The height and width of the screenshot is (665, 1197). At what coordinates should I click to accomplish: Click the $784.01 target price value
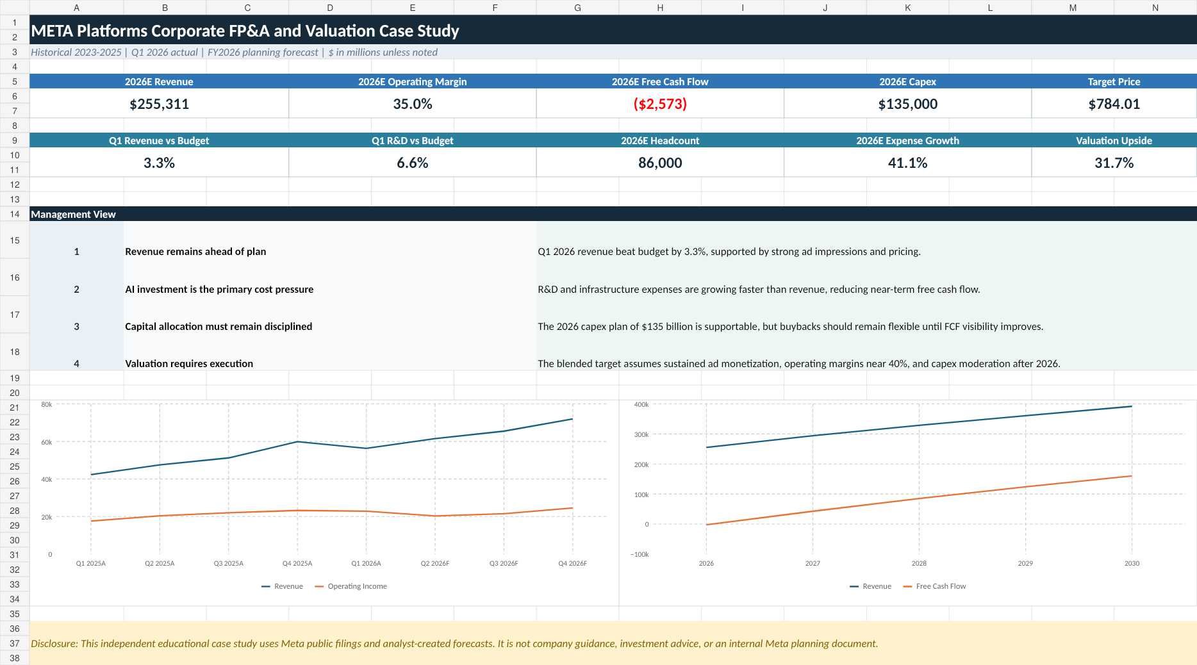click(1114, 104)
